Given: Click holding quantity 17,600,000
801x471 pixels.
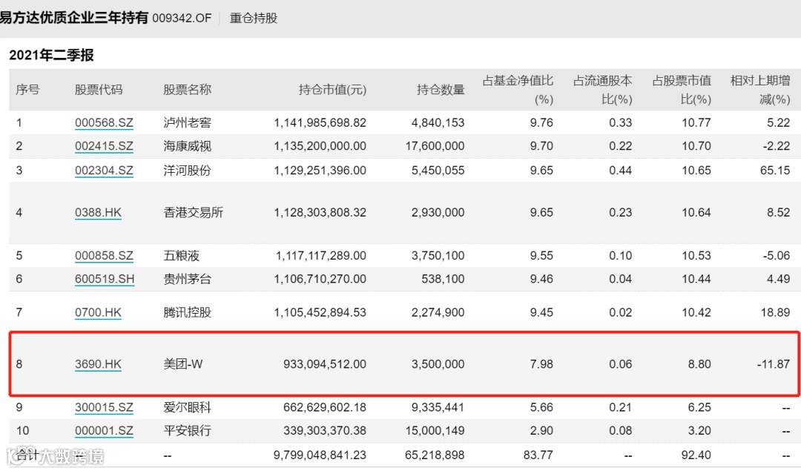Looking at the screenshot, I should coord(435,146).
